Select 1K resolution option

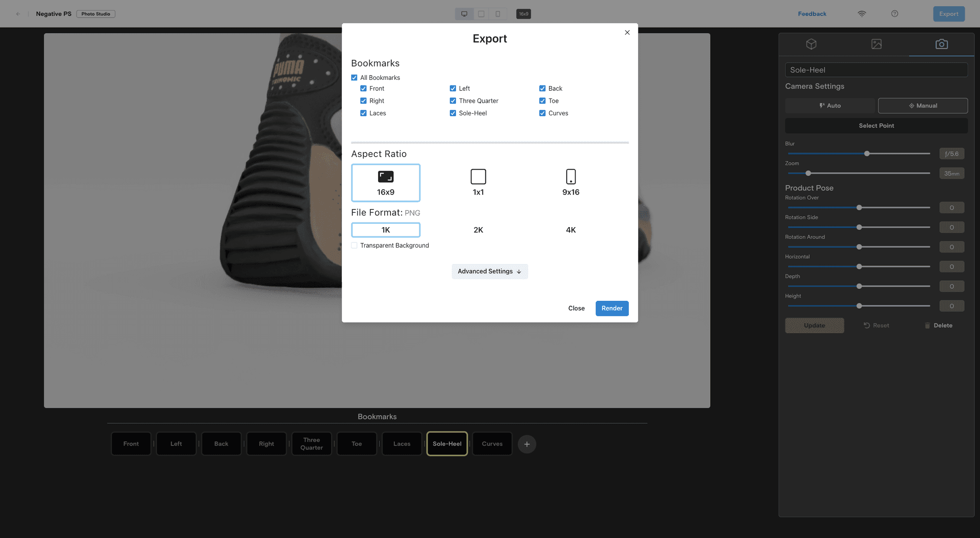(x=386, y=230)
